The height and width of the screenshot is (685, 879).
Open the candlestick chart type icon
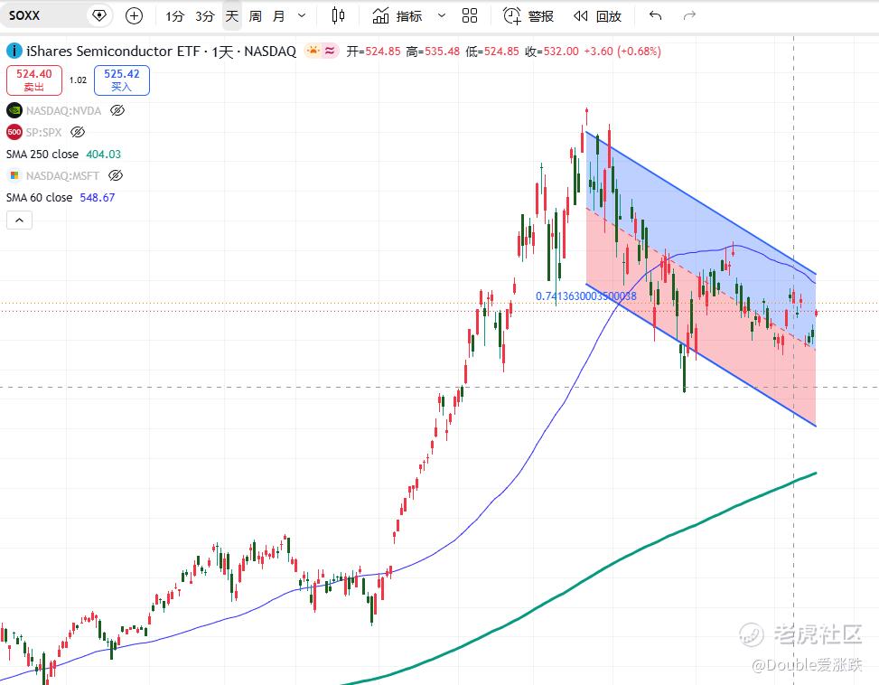click(x=338, y=15)
